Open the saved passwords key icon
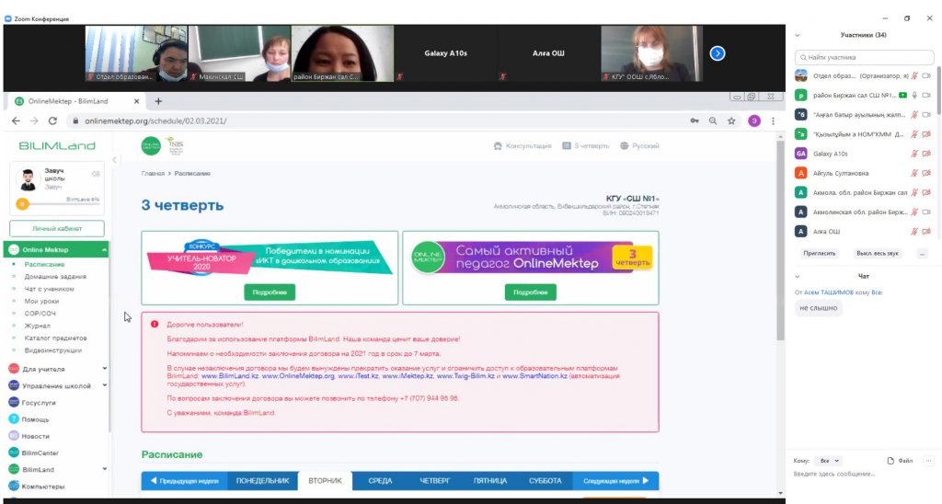Image resolution: width=942 pixels, height=504 pixels. coord(695,120)
